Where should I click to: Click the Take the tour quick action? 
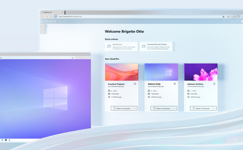tap(121, 46)
